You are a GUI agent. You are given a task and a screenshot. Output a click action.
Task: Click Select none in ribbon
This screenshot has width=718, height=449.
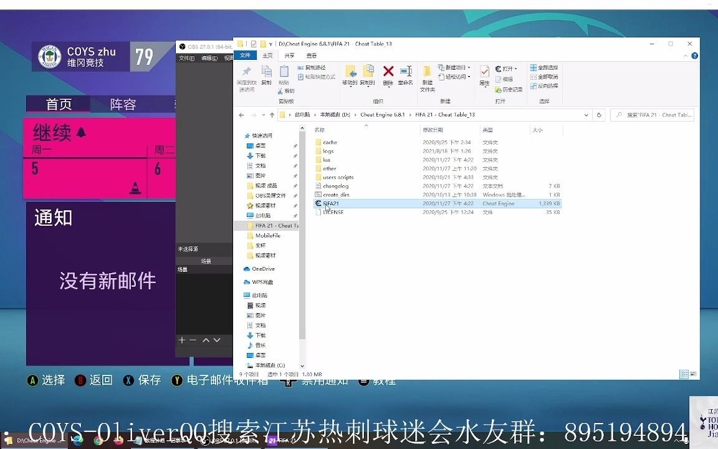(x=544, y=77)
